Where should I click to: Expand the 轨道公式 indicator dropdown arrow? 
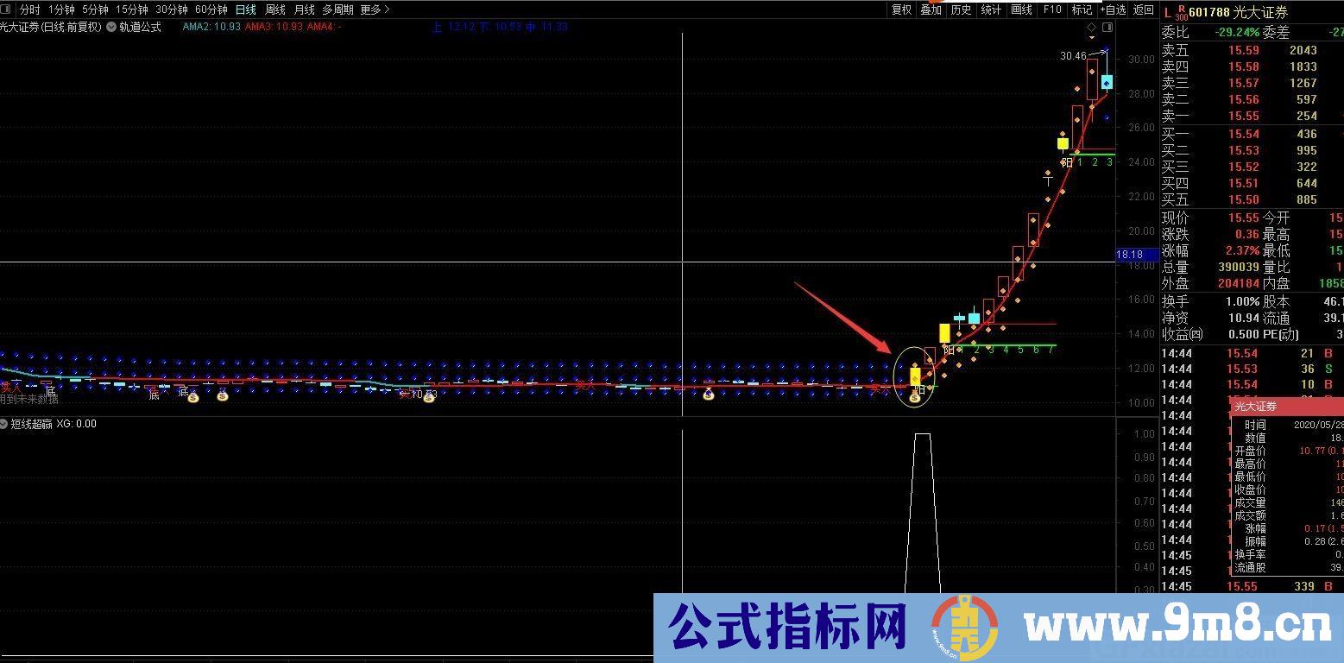coord(111,27)
